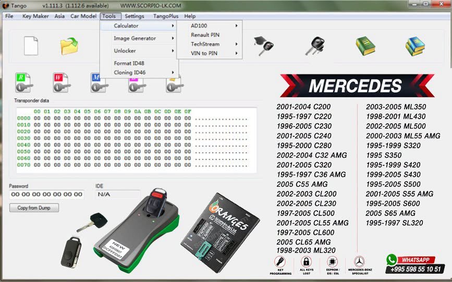This screenshot has width=452, height=282.
Task: Open the TangoPlus menu
Action: pyautogui.click(x=166, y=16)
